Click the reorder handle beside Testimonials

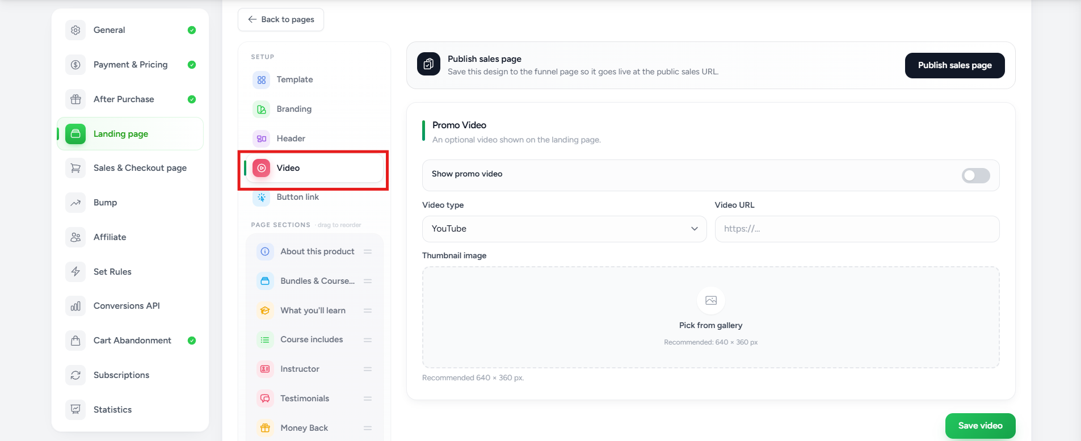click(x=368, y=398)
